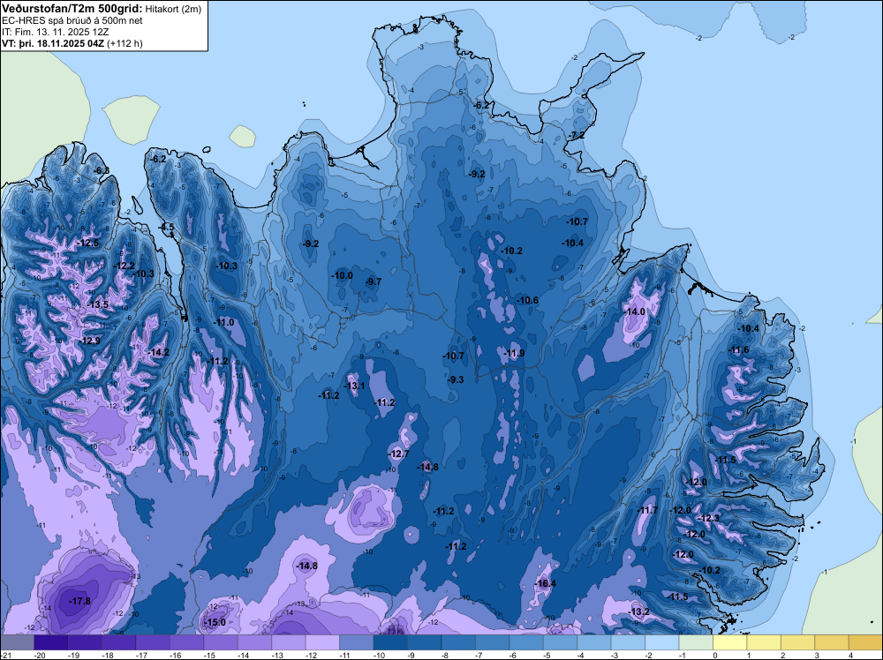Click the legend scale label -21
This screenshot has height=660, width=883.
tap(5, 655)
